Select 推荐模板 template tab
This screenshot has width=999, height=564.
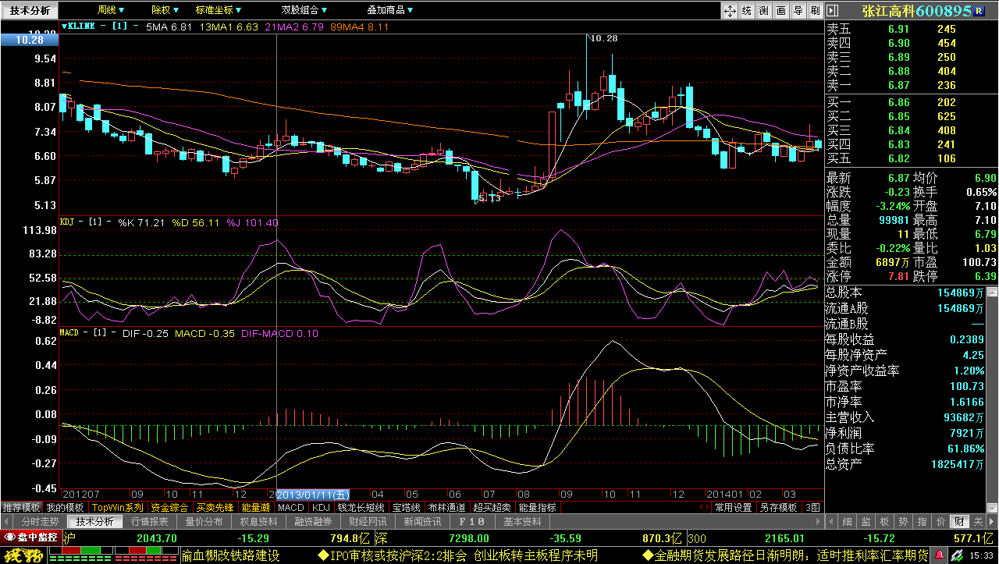(21, 507)
